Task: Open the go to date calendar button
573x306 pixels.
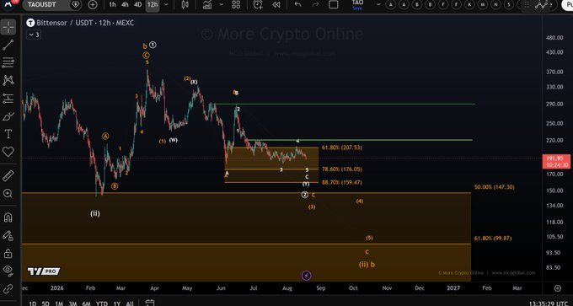Action: pyautogui.click(x=150, y=303)
